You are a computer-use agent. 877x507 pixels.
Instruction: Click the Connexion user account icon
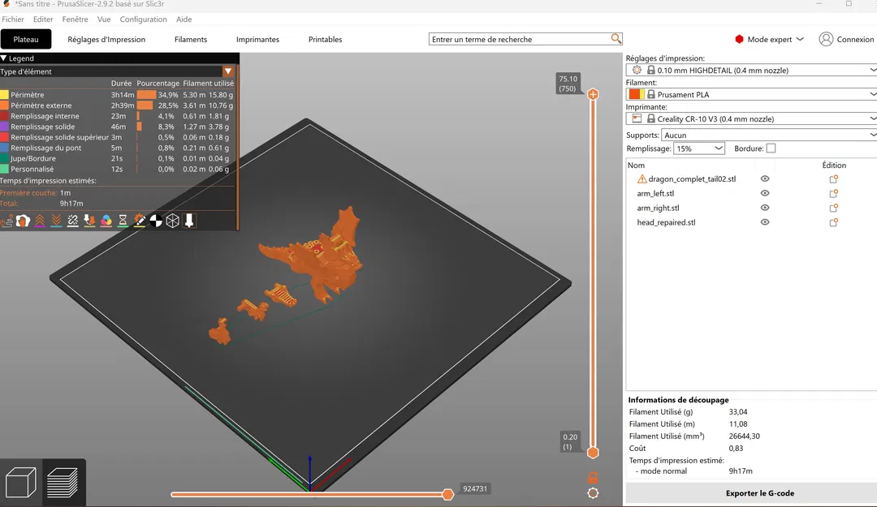(826, 39)
